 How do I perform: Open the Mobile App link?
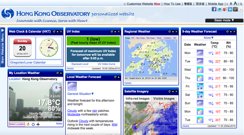pyautogui.click(x=216, y=4)
